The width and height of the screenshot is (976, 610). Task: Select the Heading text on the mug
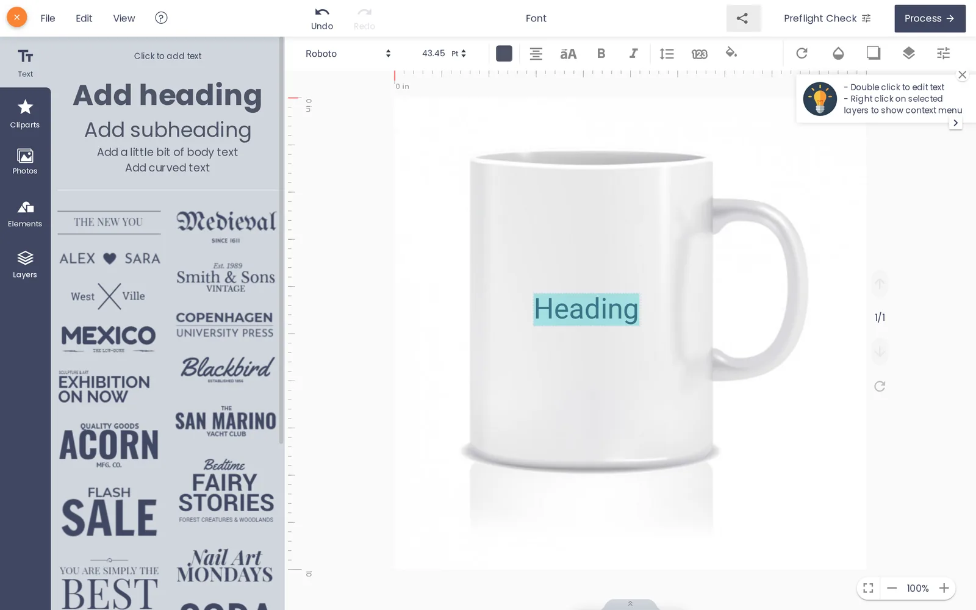[x=586, y=309]
